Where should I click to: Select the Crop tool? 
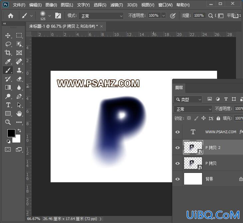click(8, 53)
